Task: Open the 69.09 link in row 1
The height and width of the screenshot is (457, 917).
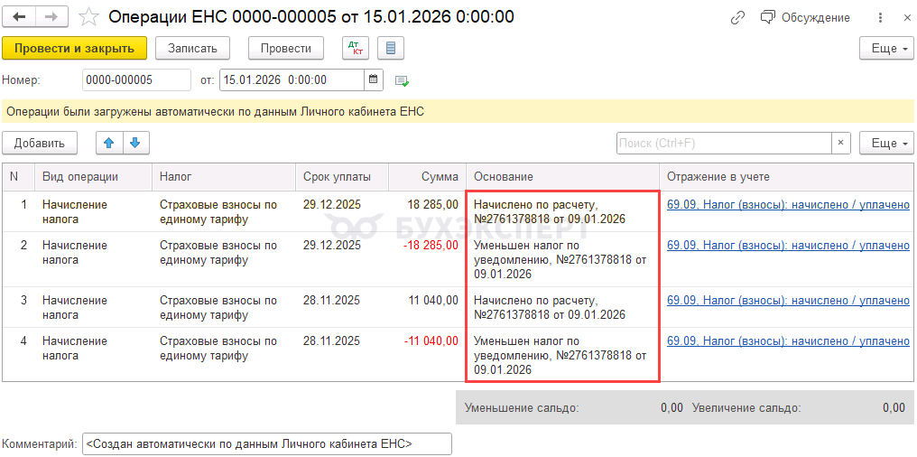Action: 788,205
